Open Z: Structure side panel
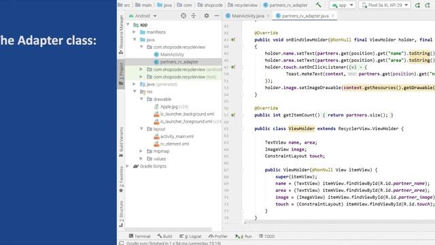Image resolution: width=435 pixels, height=245 pixels. coord(121,214)
